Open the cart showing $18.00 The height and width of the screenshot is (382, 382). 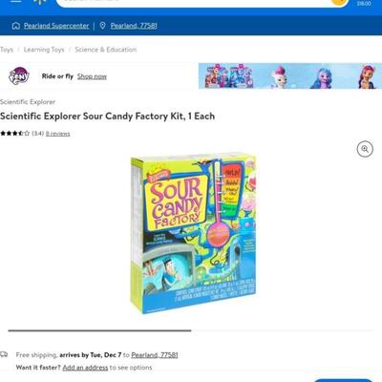364,3
